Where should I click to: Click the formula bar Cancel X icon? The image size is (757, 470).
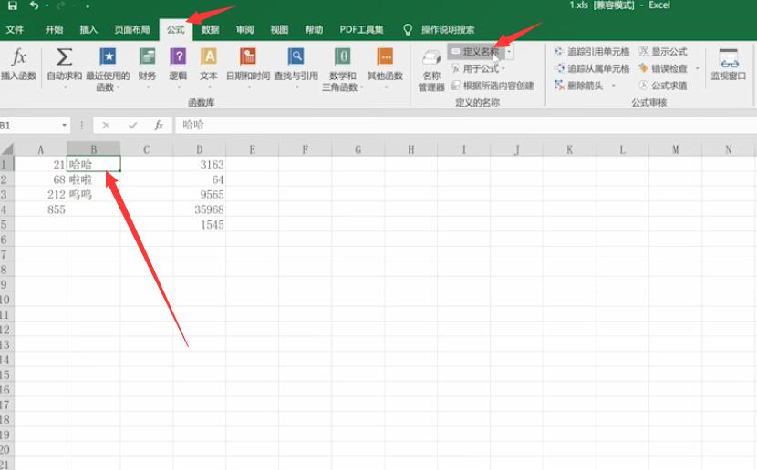pyautogui.click(x=106, y=126)
